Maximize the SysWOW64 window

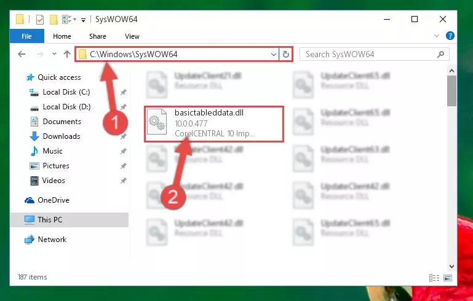[x=415, y=19]
